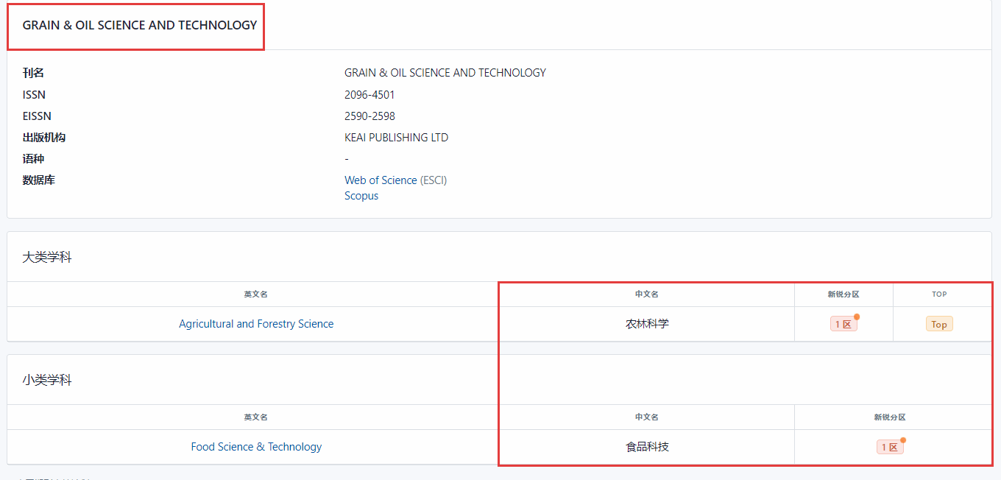This screenshot has width=1001, height=480.
Task: Select the EISSN value 2590-2598
Action: (x=369, y=116)
